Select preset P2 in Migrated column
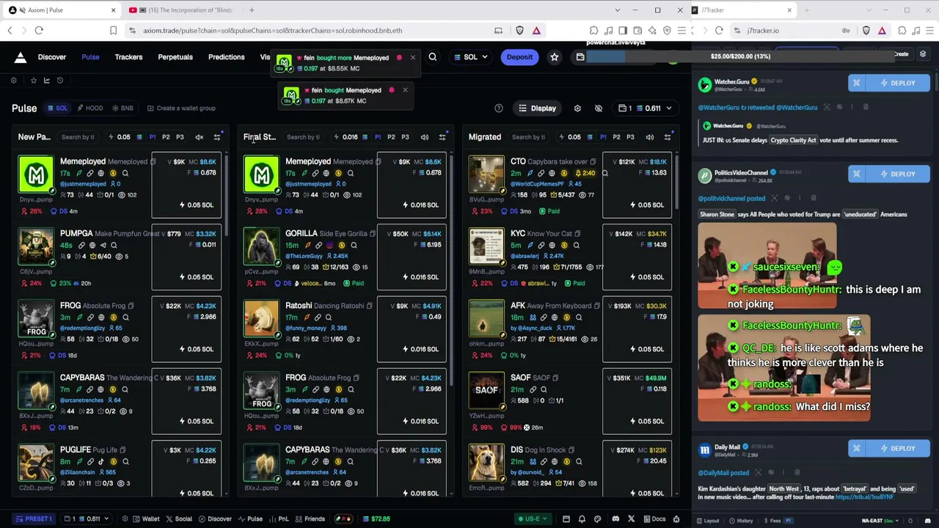The height and width of the screenshot is (528, 939). click(x=616, y=137)
